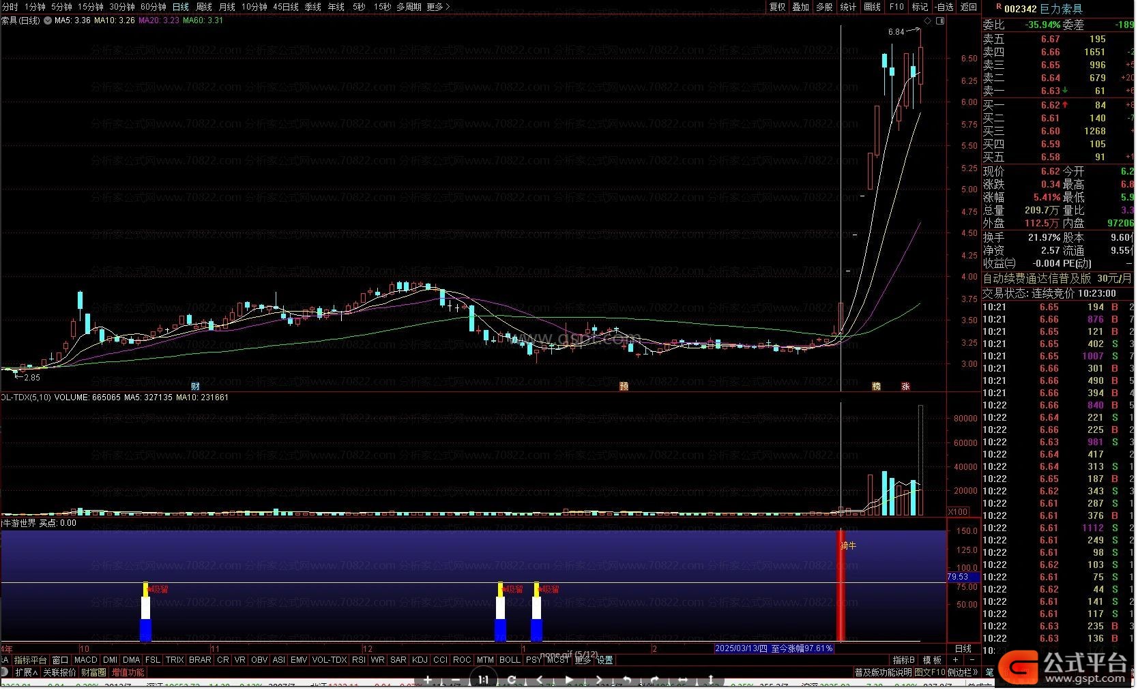Select the RSI indicator tab
Image resolution: width=1138 pixels, height=690 pixels.
[x=359, y=660]
